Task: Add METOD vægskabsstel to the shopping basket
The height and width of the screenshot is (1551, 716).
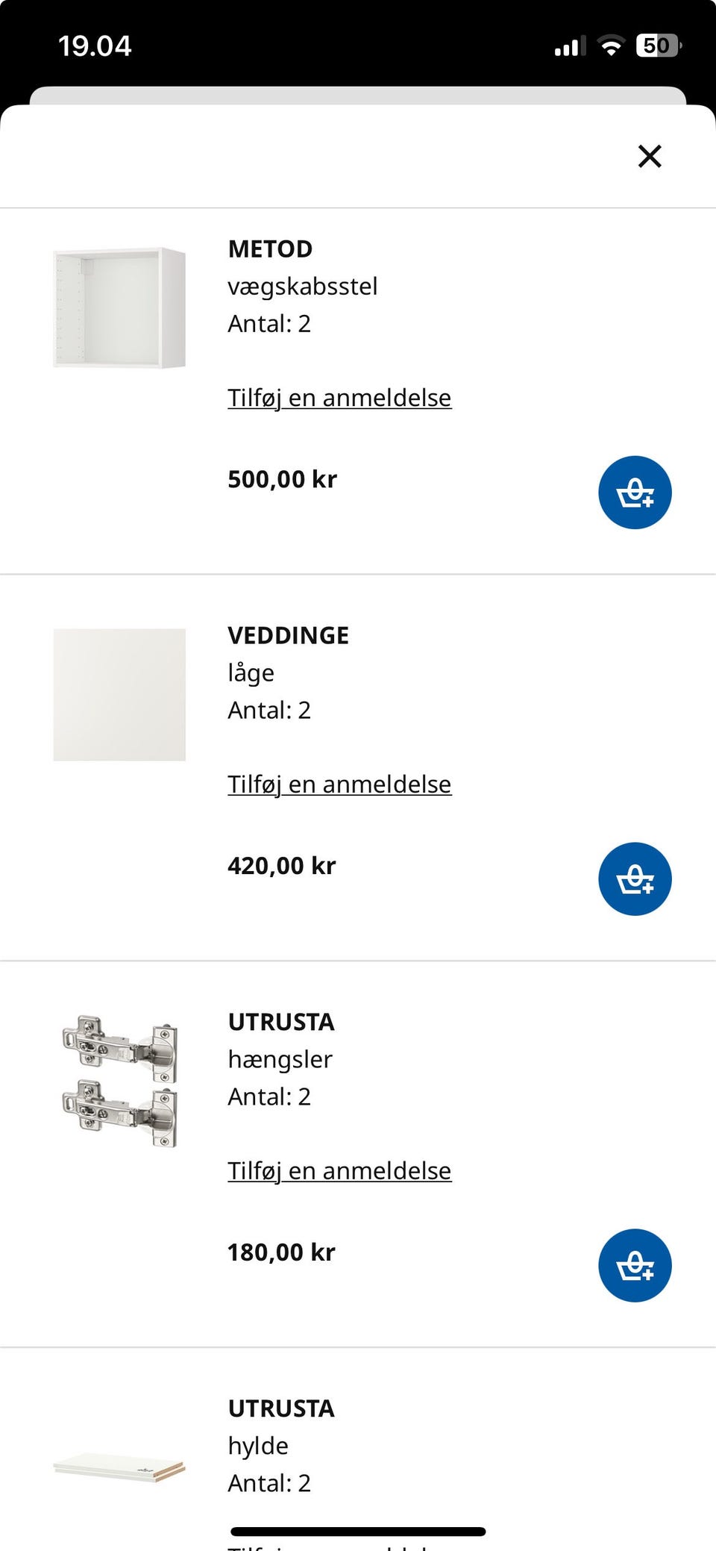Action: pos(635,493)
